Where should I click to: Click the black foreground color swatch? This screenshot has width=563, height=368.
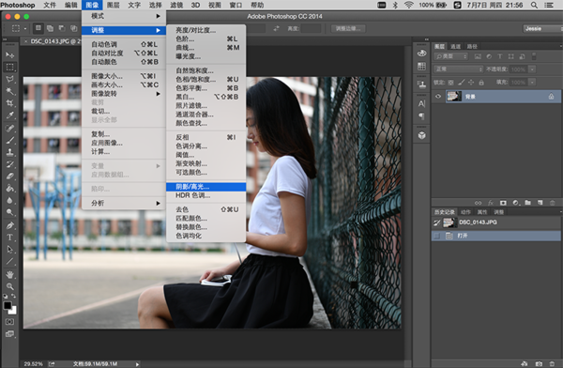(x=8, y=305)
